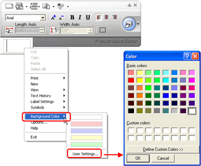Click the Color dialog help question button
This screenshot has height=166, width=201.
coord(187,56)
